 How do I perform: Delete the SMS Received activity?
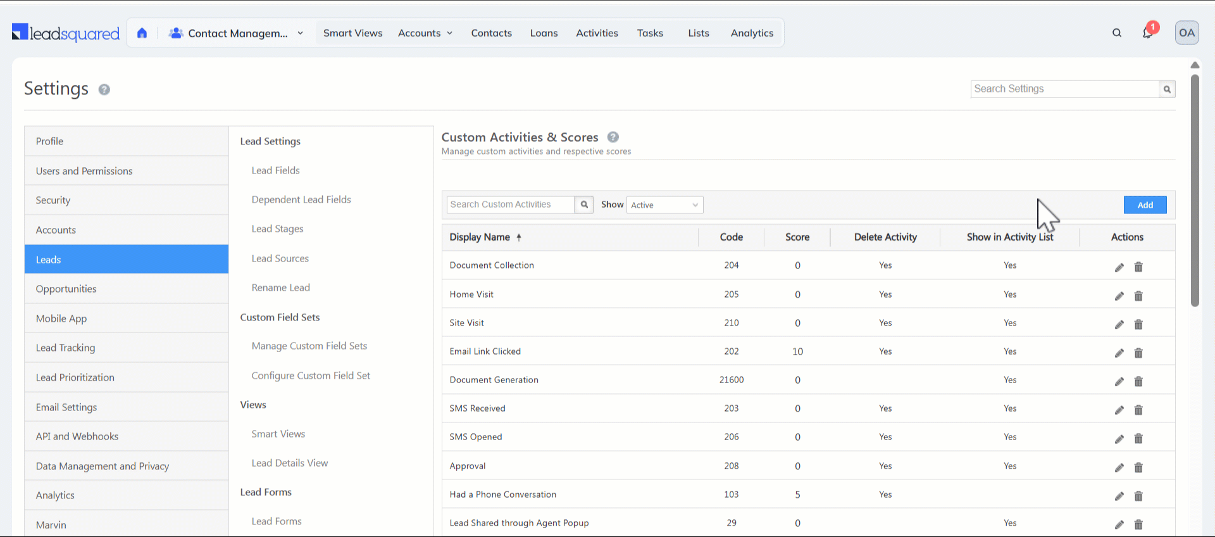(1138, 410)
